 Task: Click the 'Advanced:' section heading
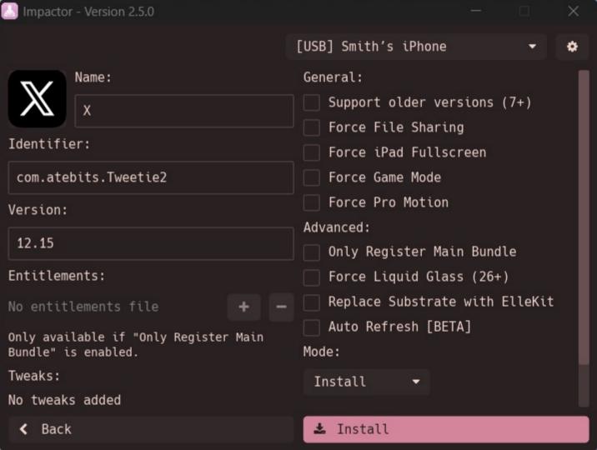(337, 227)
